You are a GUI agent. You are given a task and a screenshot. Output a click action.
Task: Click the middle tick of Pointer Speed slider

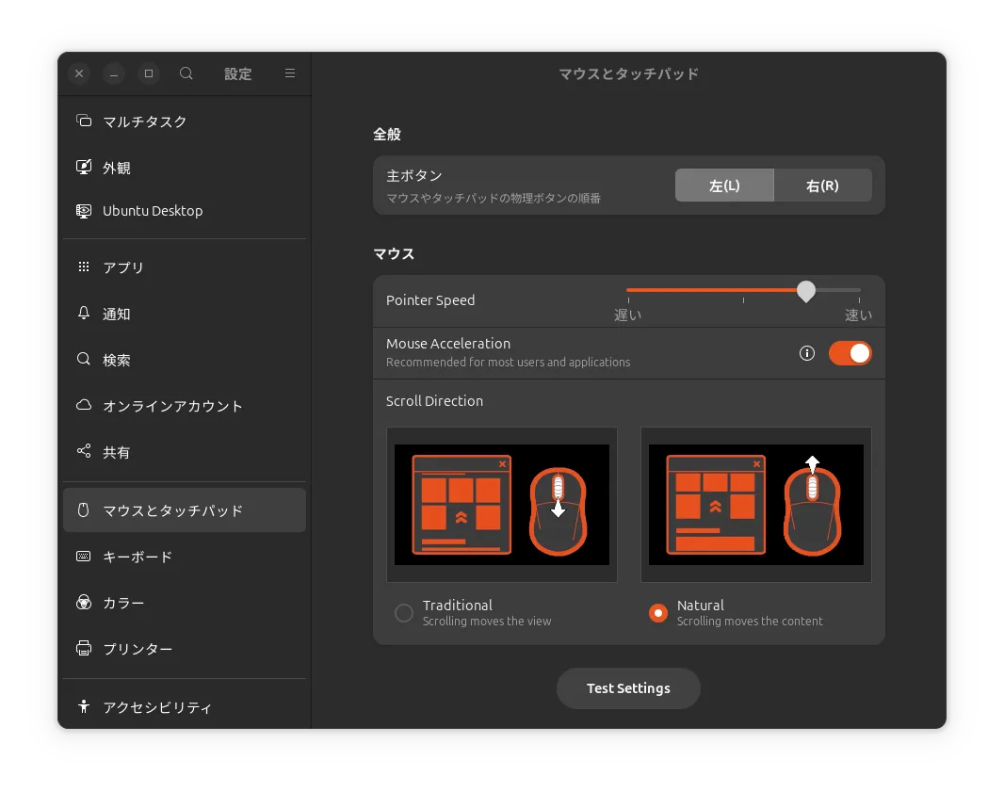pos(743,299)
